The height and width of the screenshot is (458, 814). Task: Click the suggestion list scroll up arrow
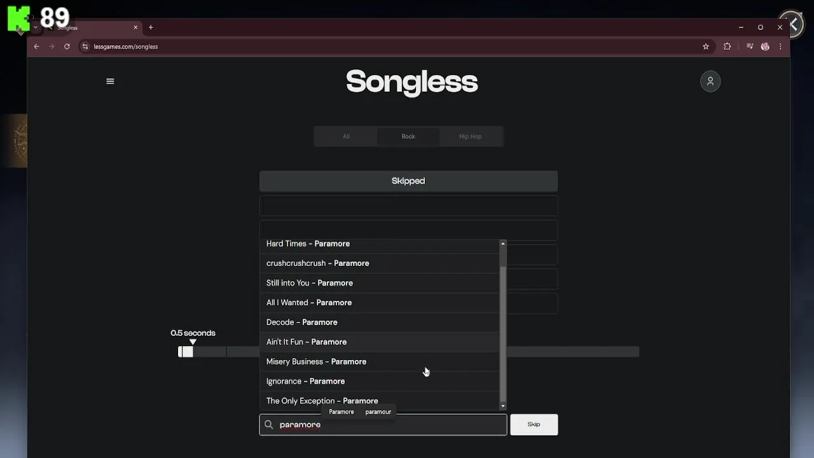pos(503,244)
